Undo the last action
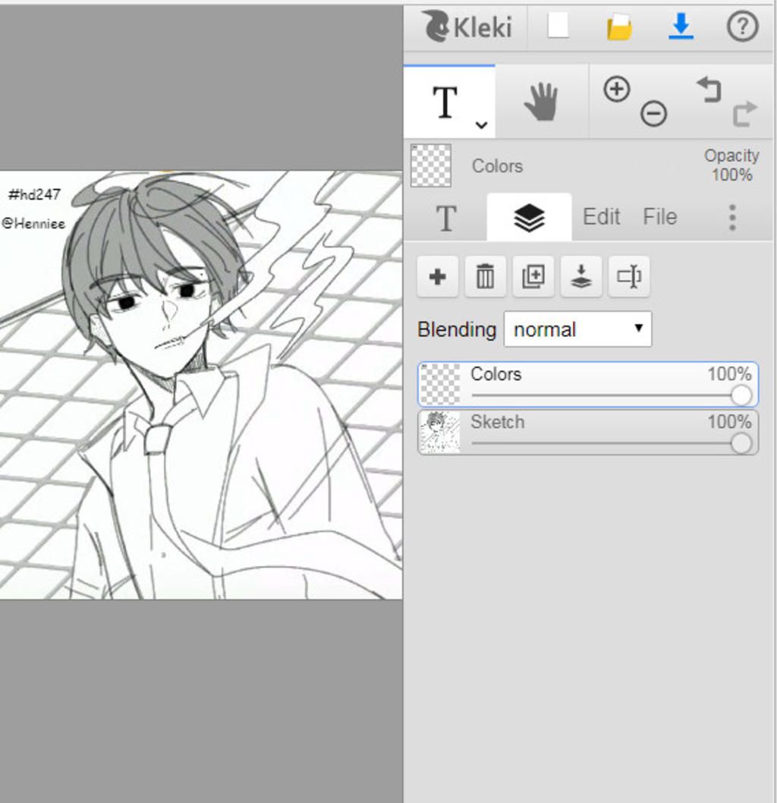The image size is (777, 803). (x=709, y=90)
